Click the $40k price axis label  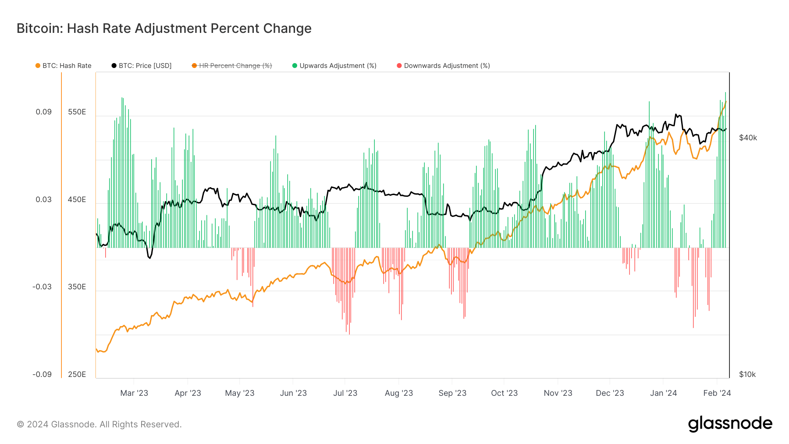point(748,138)
